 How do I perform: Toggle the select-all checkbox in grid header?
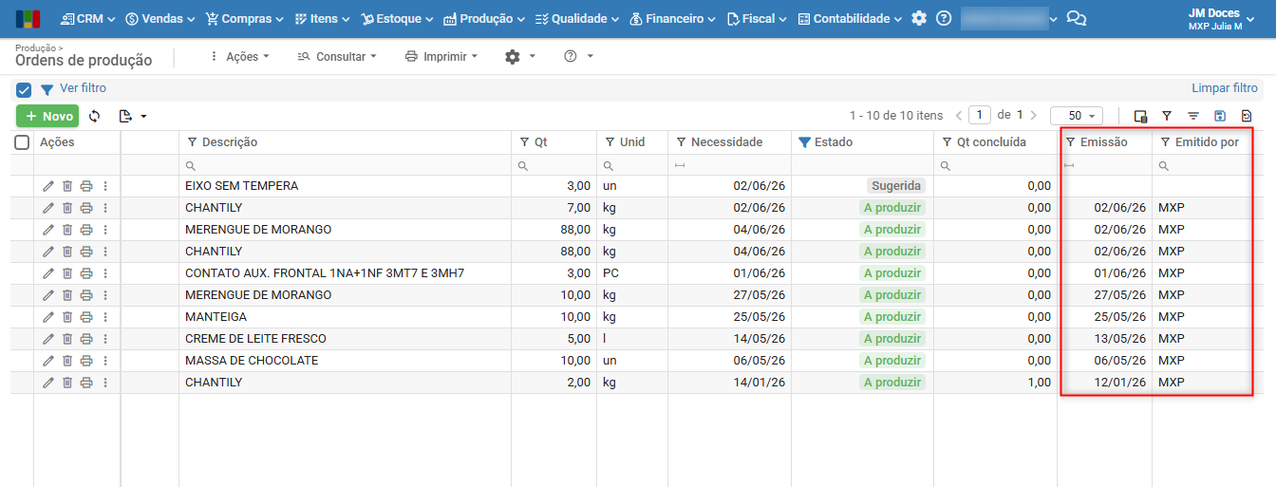coord(22,142)
